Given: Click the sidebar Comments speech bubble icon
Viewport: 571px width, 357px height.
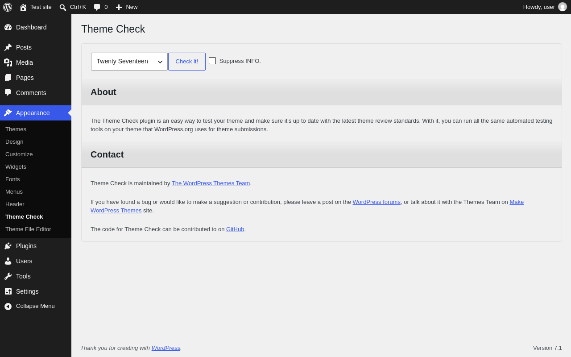Looking at the screenshot, I should (x=8, y=93).
